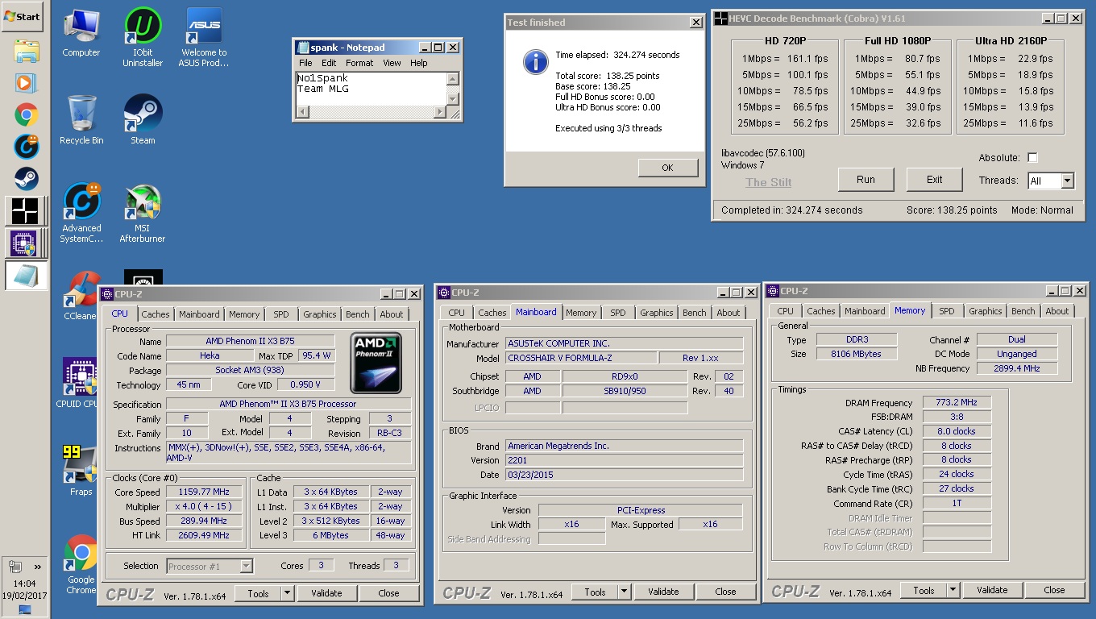Click Exit in HEVC Decode Benchmark

click(934, 180)
